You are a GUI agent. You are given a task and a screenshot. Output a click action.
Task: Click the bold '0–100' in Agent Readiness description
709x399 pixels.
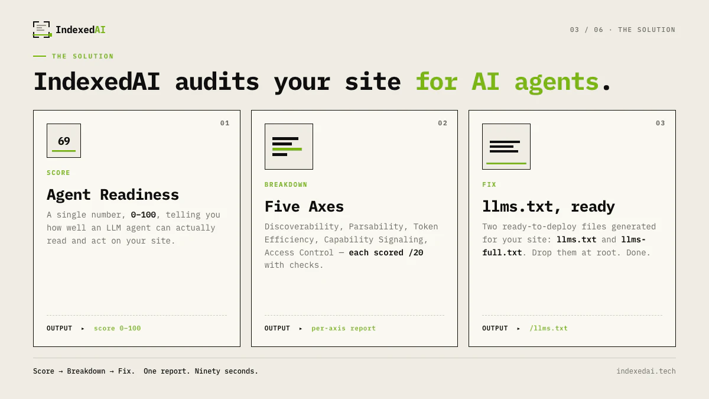click(144, 215)
